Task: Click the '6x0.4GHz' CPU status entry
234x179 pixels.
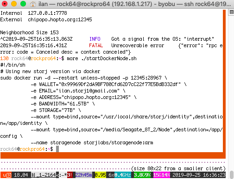Action: [120, 175]
